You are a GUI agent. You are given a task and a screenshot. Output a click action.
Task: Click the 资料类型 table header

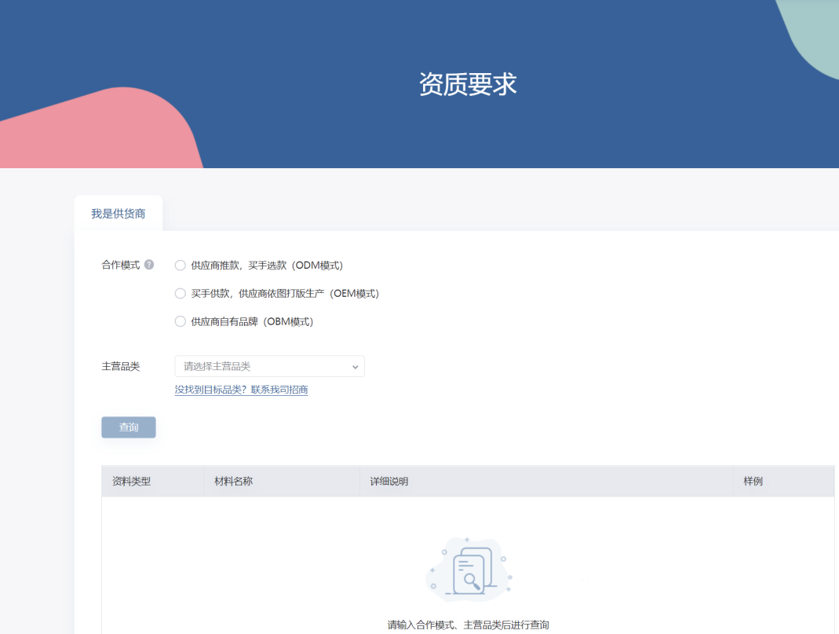129,481
